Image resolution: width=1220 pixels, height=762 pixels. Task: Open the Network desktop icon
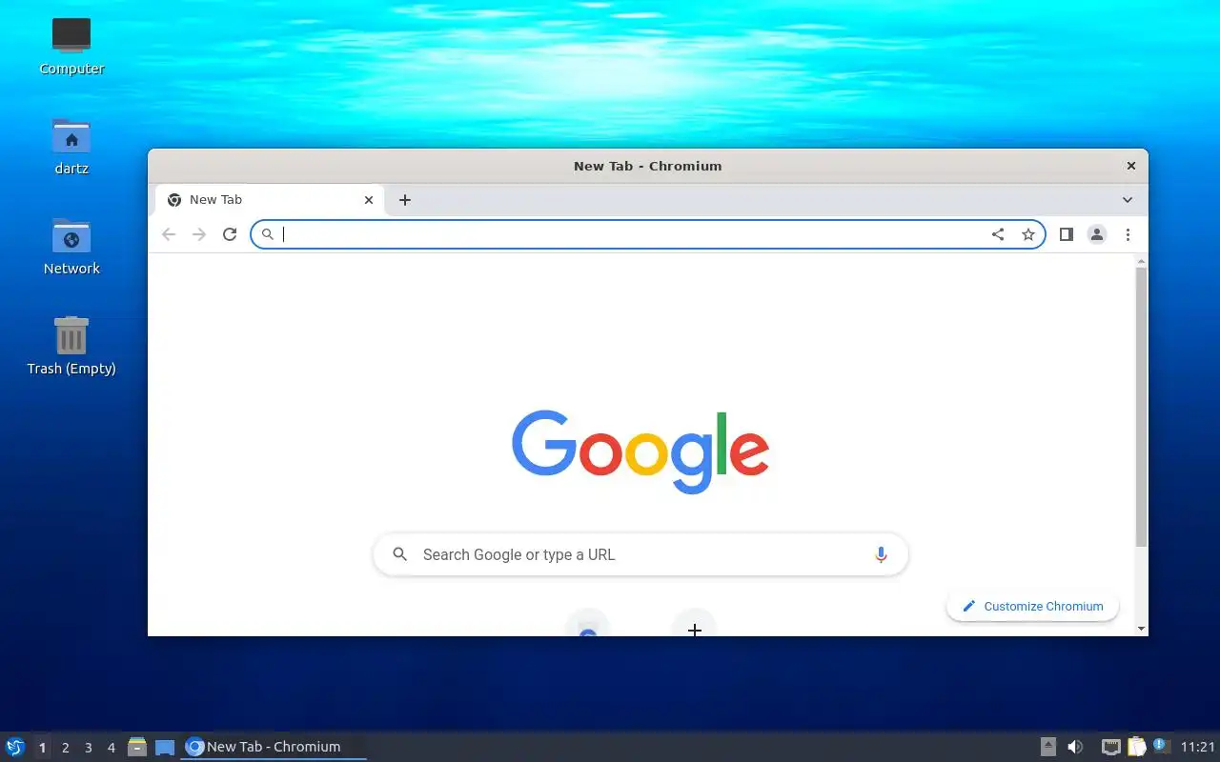71,247
